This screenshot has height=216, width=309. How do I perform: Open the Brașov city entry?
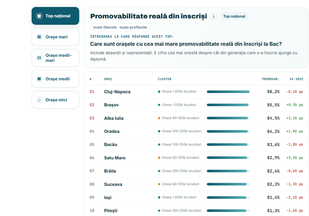pos(111,105)
